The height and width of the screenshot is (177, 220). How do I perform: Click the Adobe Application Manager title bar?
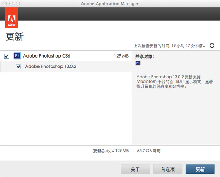point(110,4)
